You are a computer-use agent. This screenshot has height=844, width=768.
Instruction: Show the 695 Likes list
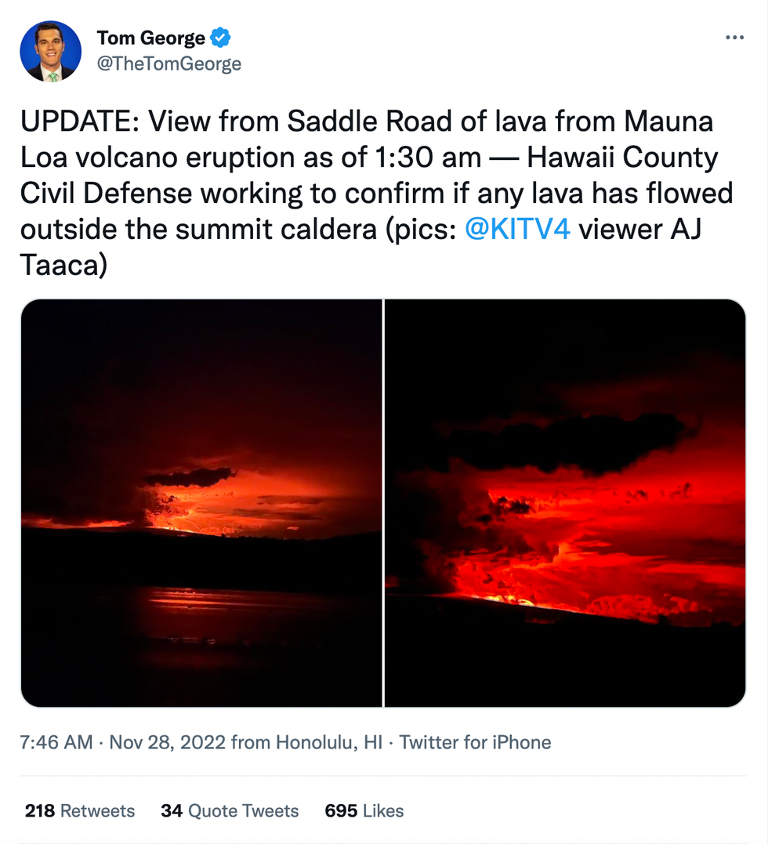click(x=364, y=810)
